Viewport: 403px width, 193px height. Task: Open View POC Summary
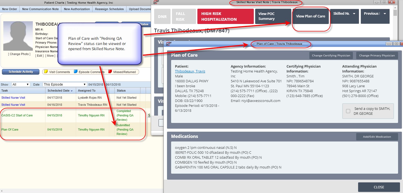click(x=273, y=16)
